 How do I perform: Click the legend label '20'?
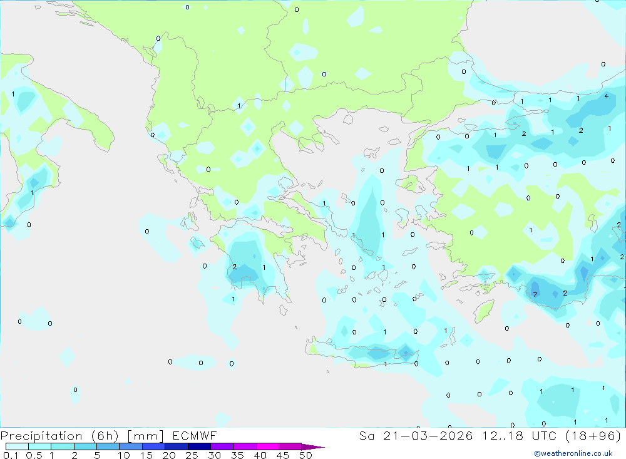click(169, 455)
